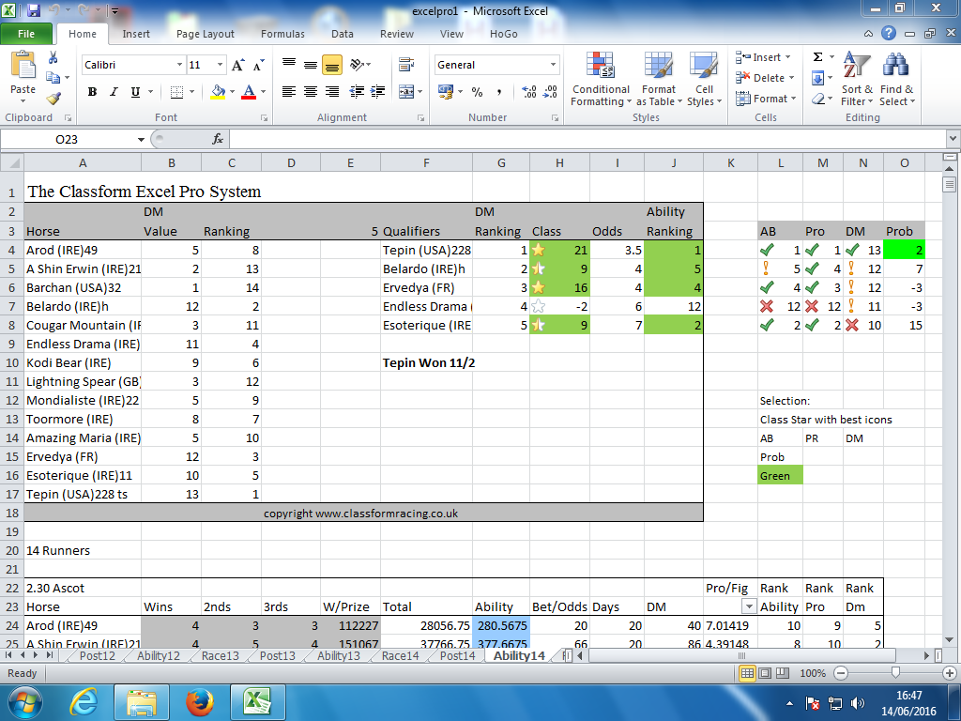This screenshot has height=721, width=961.
Task: Click the zoom slider handle
Action: (x=897, y=673)
